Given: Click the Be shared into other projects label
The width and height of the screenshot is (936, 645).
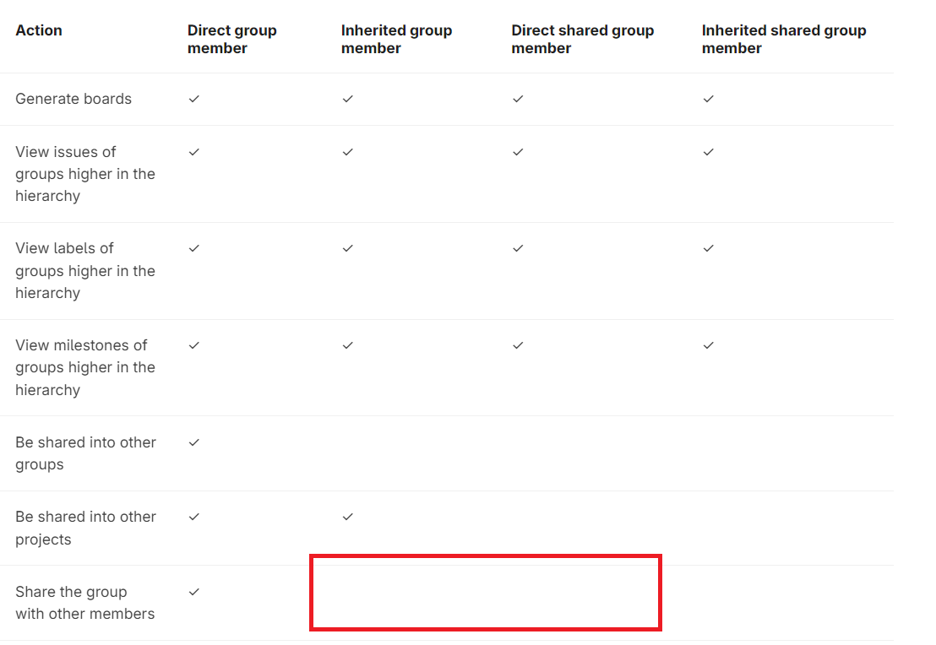Looking at the screenshot, I should [x=85, y=528].
